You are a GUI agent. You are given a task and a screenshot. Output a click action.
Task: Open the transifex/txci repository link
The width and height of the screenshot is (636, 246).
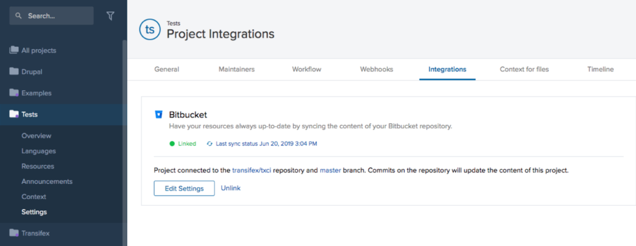pos(252,170)
